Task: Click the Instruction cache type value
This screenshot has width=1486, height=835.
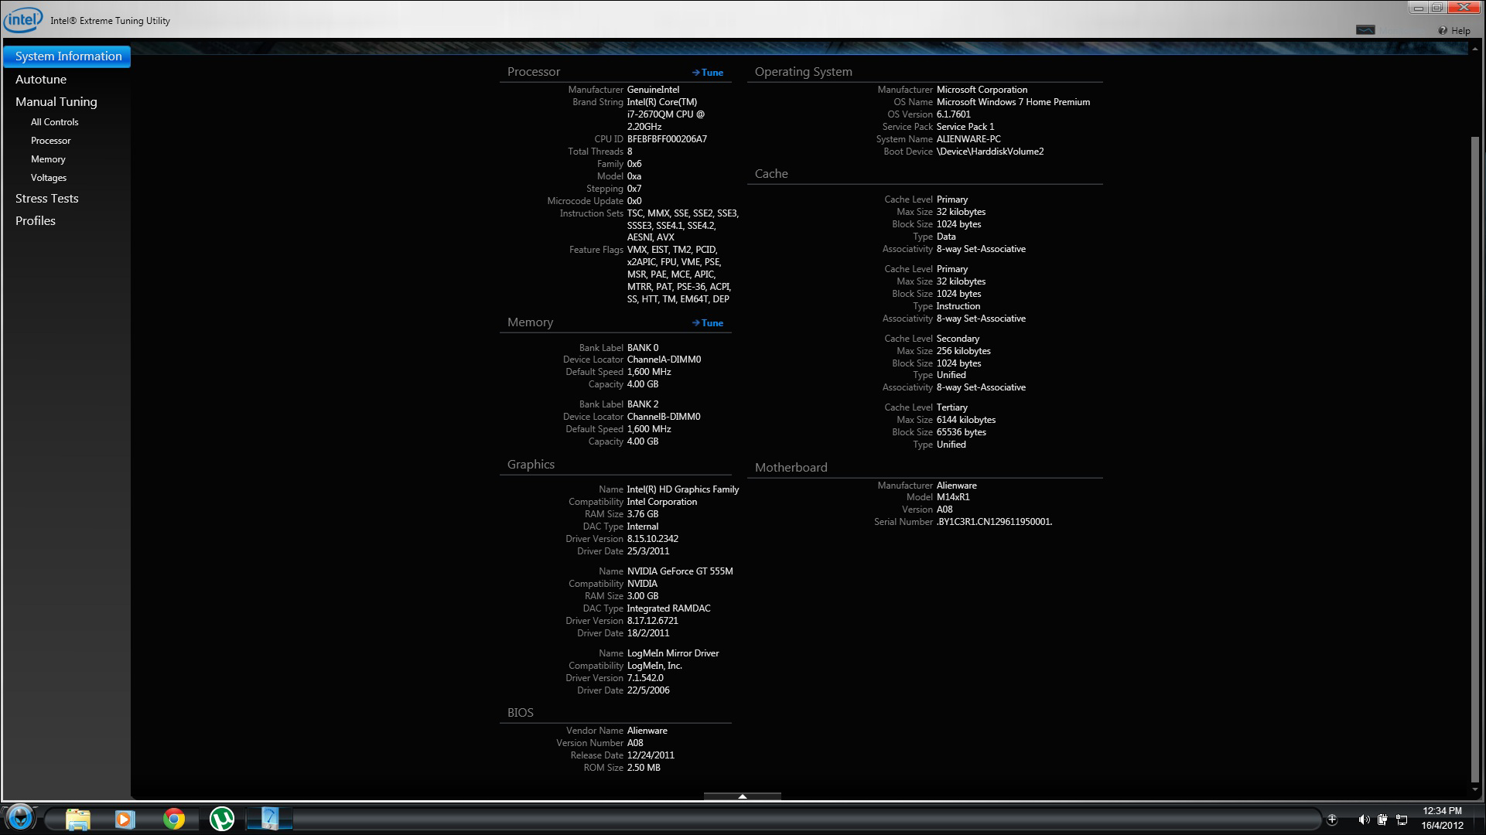Action: [958, 306]
